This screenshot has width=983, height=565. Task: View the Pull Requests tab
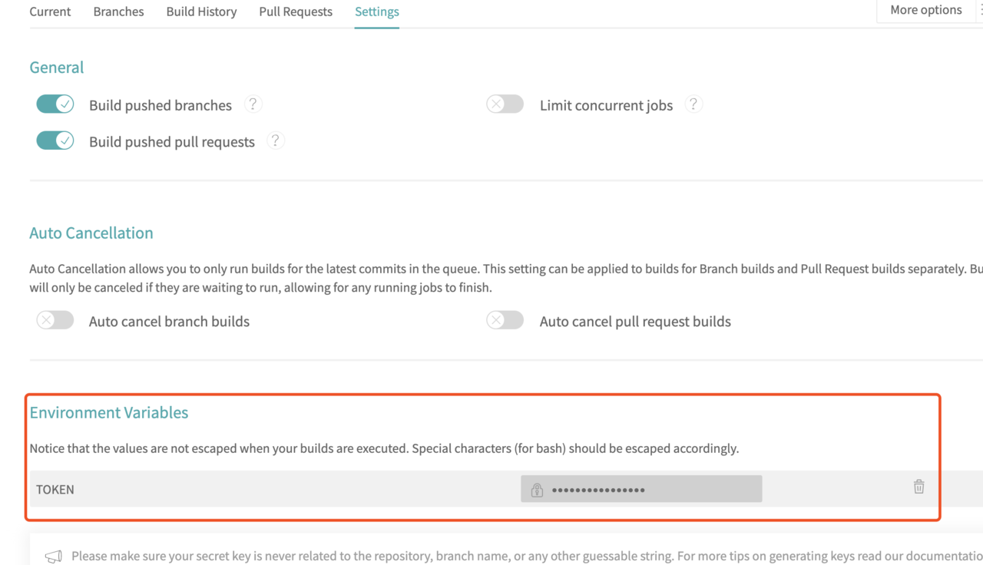(x=296, y=12)
